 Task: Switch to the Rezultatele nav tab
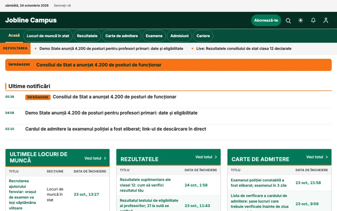tap(87, 36)
